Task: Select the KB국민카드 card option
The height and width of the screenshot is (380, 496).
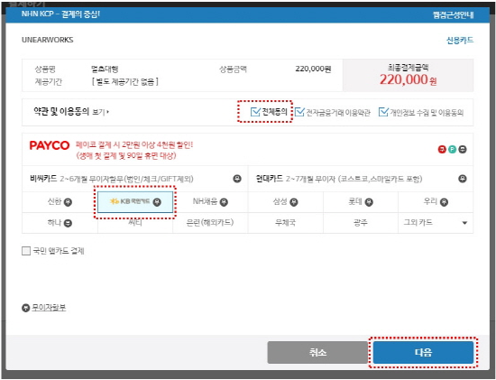Action: tap(135, 202)
